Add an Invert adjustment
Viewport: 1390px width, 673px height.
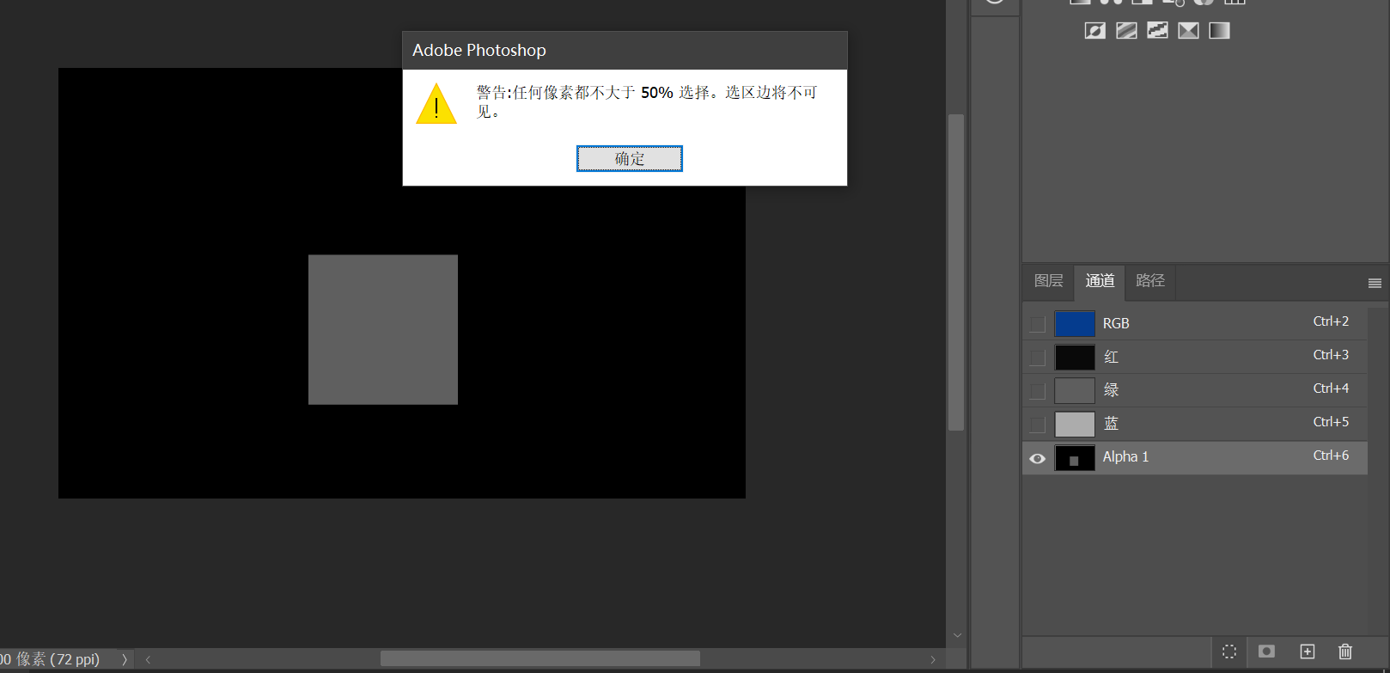click(1095, 31)
